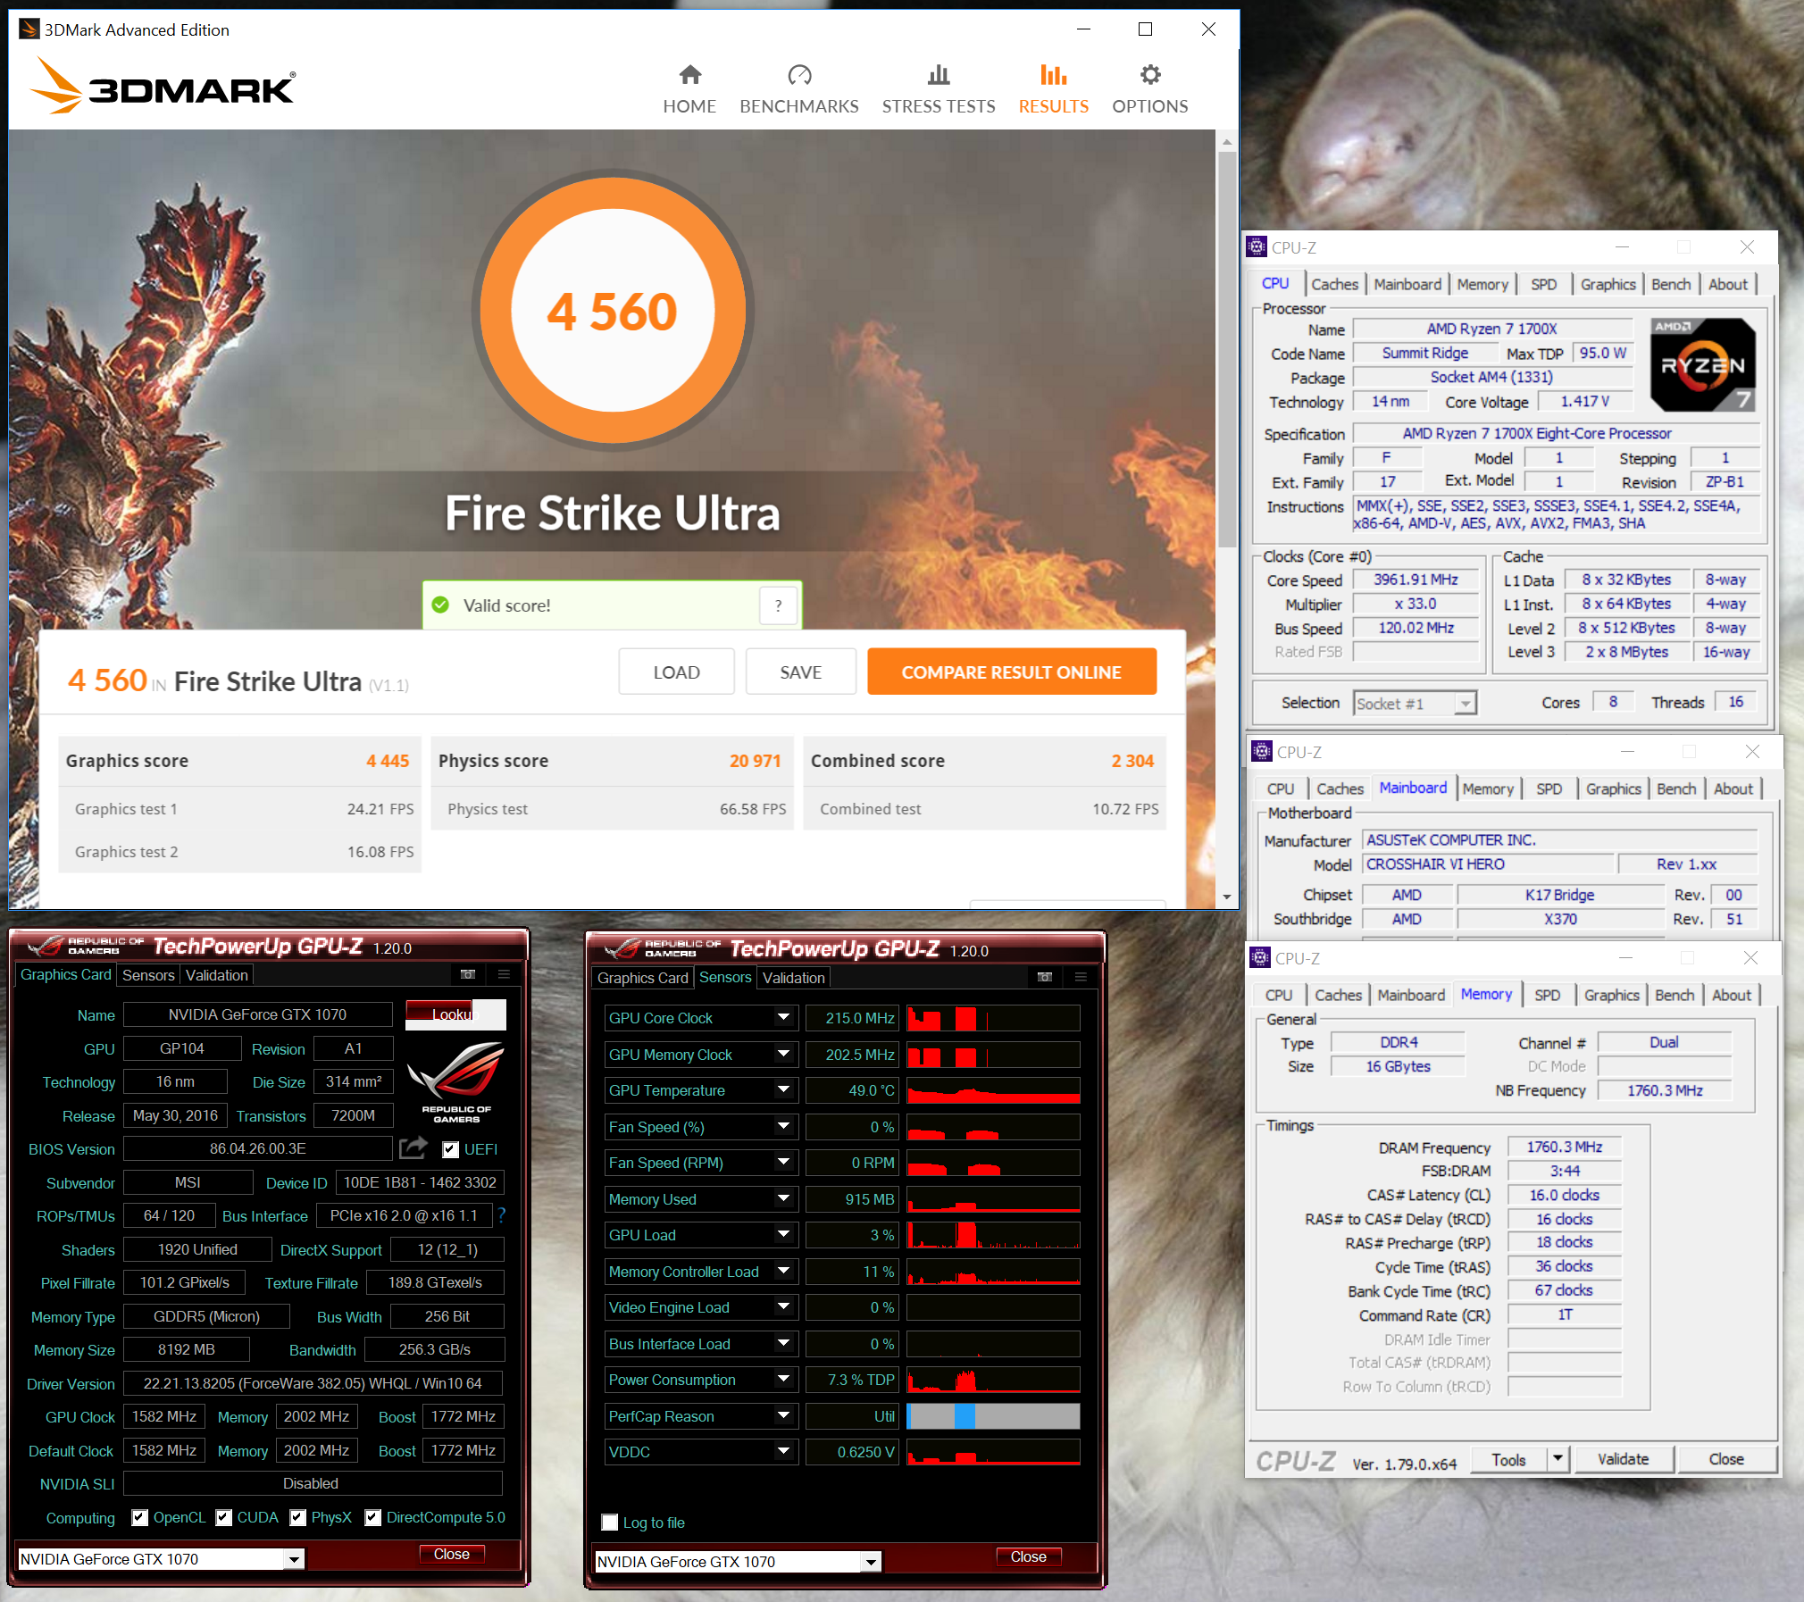Click the ROG Republic of Gamers logo
The image size is (1804, 1602).
(x=456, y=1081)
